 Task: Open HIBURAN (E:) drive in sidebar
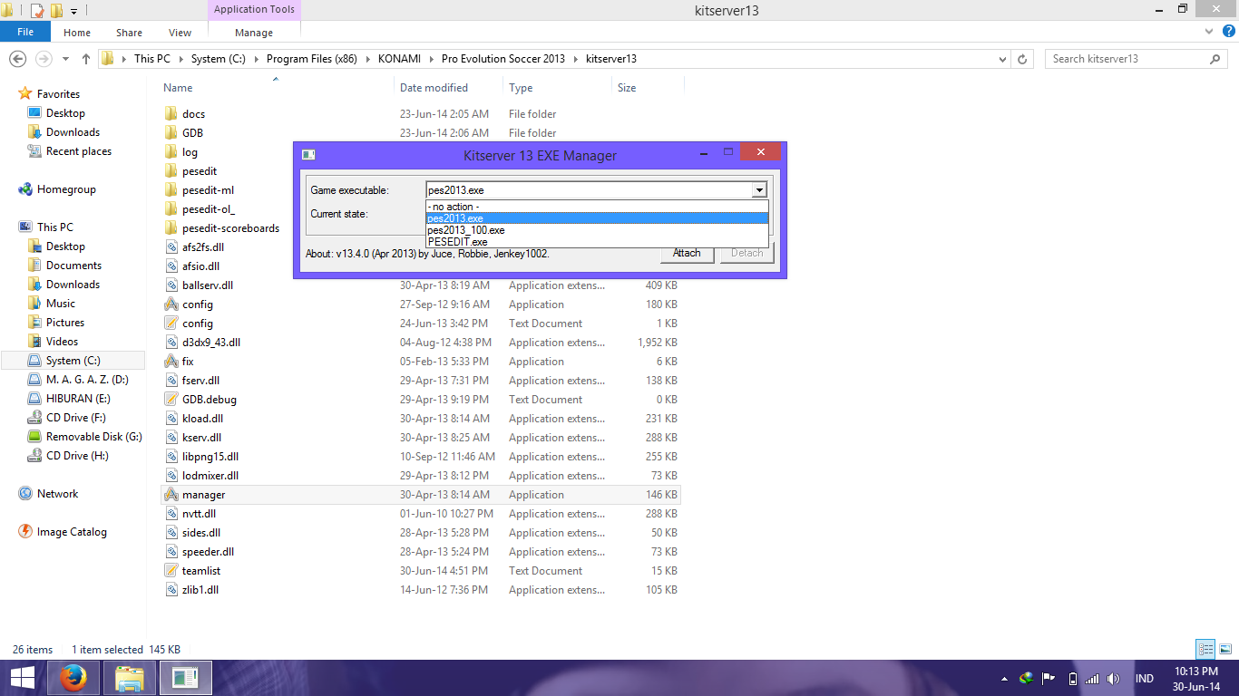[78, 399]
